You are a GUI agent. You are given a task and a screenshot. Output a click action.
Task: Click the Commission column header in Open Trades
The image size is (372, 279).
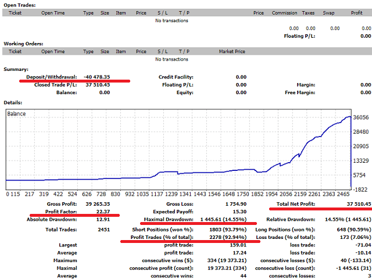(x=284, y=12)
